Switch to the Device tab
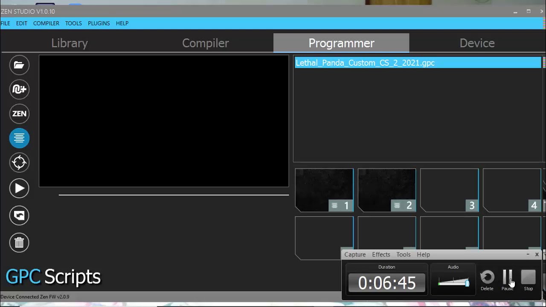546x307 pixels. click(477, 43)
